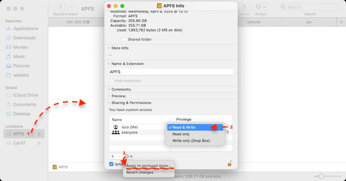Image resolution: width=346 pixels, height=181 pixels.
Task: Open Applications in Finder sidebar
Action: point(22,29)
